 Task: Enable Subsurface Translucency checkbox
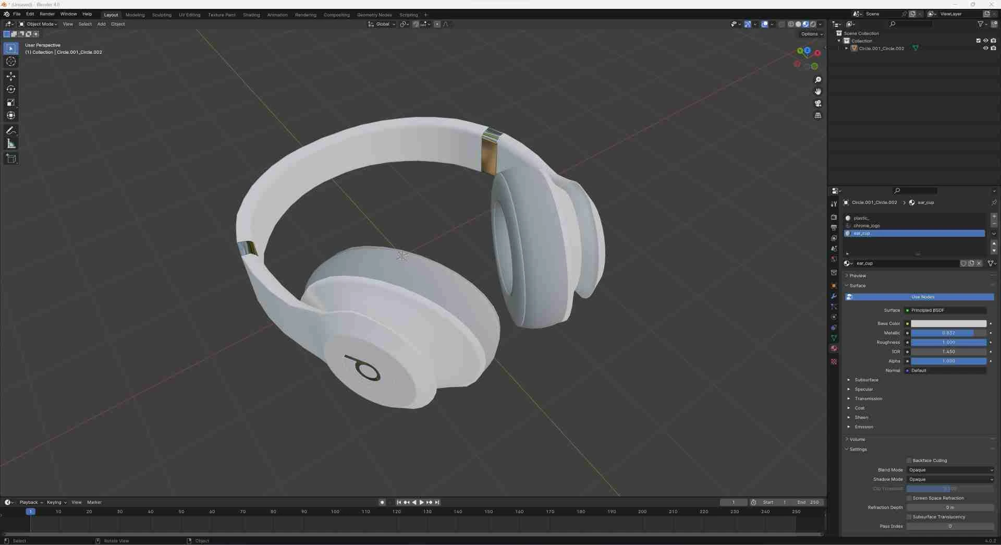click(909, 517)
